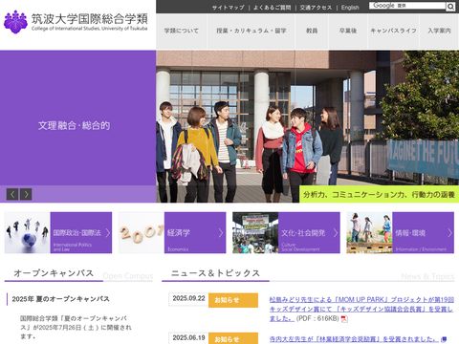Image resolution: width=459 pixels, height=344 pixels.
Task: Click date 2025.06.19
Action: [188, 337]
